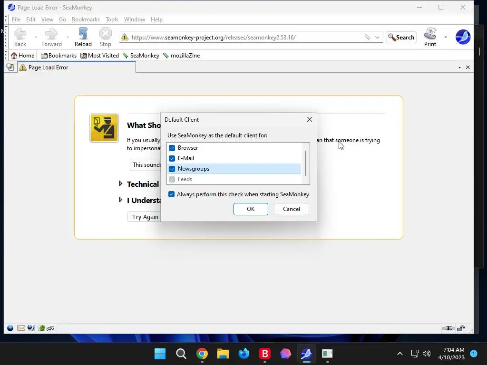The width and height of the screenshot is (487, 365).
Task: Expand the I Understand the Risks section
Action: click(121, 200)
